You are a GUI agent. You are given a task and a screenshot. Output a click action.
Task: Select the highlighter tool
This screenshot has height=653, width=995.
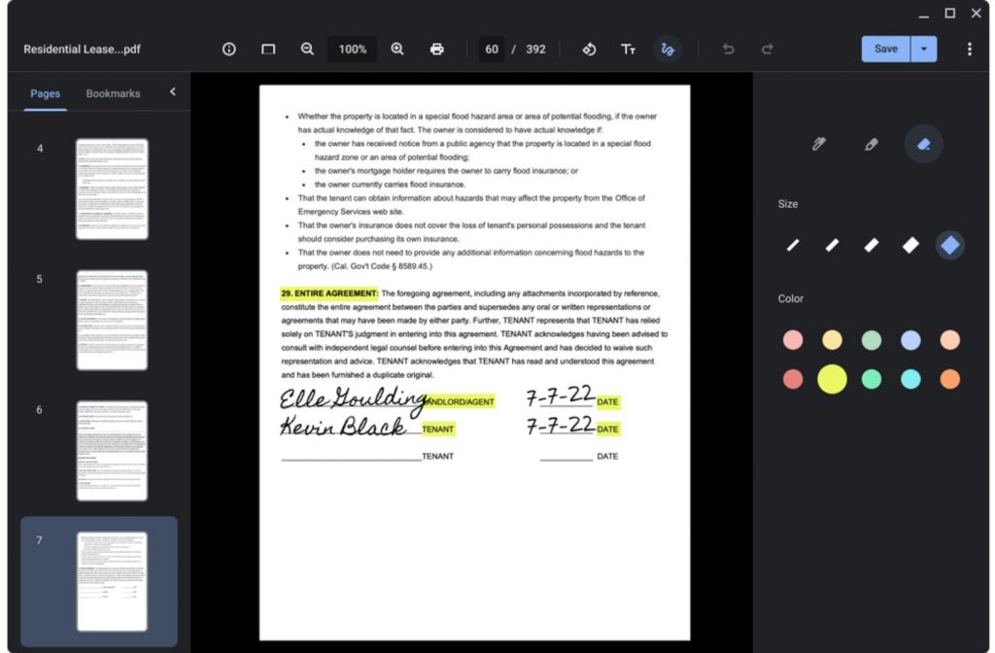871,144
